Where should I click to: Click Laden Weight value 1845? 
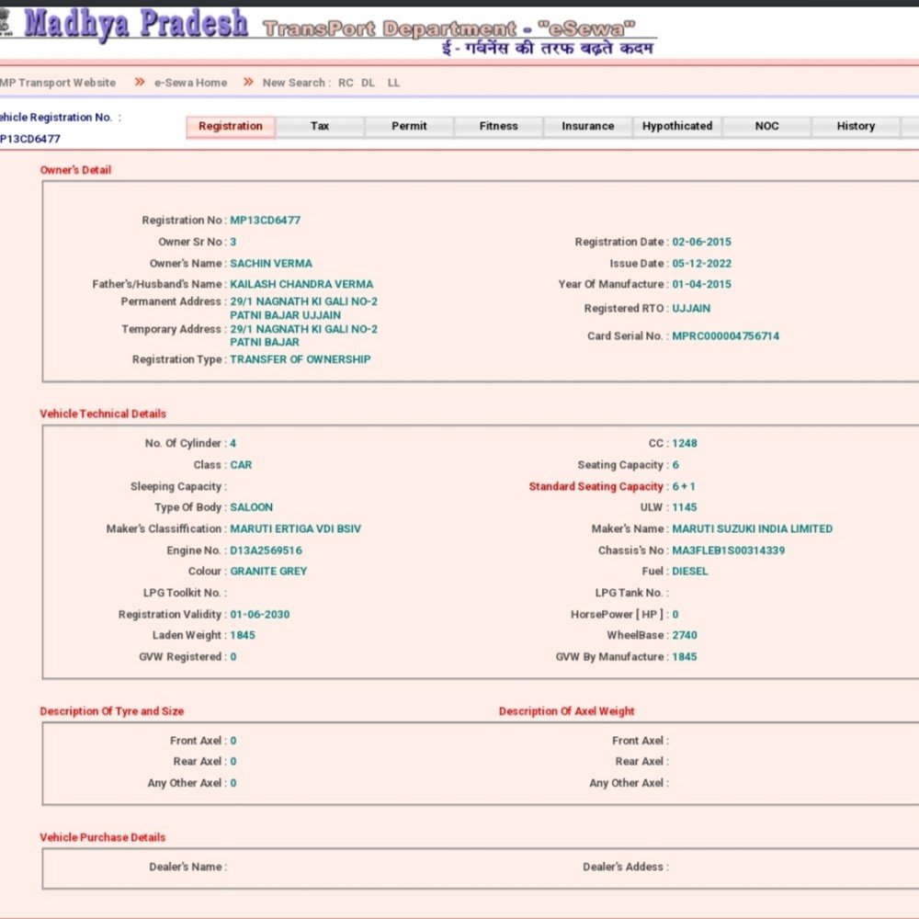243,635
